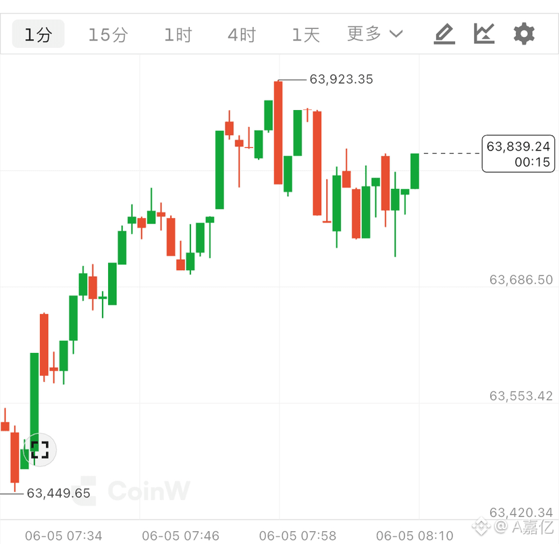This screenshot has height=544, width=559.
Task: Click the 63,686.50 price axis label
Action: (x=521, y=280)
